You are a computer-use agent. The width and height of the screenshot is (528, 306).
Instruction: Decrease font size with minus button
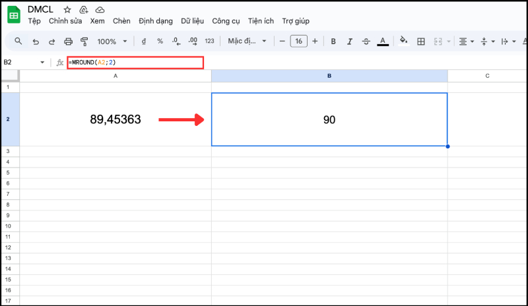coord(282,42)
